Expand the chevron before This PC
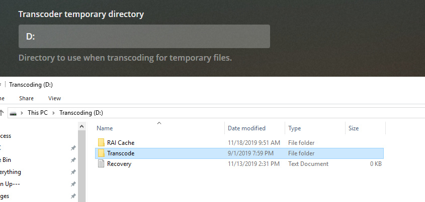The height and width of the screenshot is (202, 425). coord(22,113)
